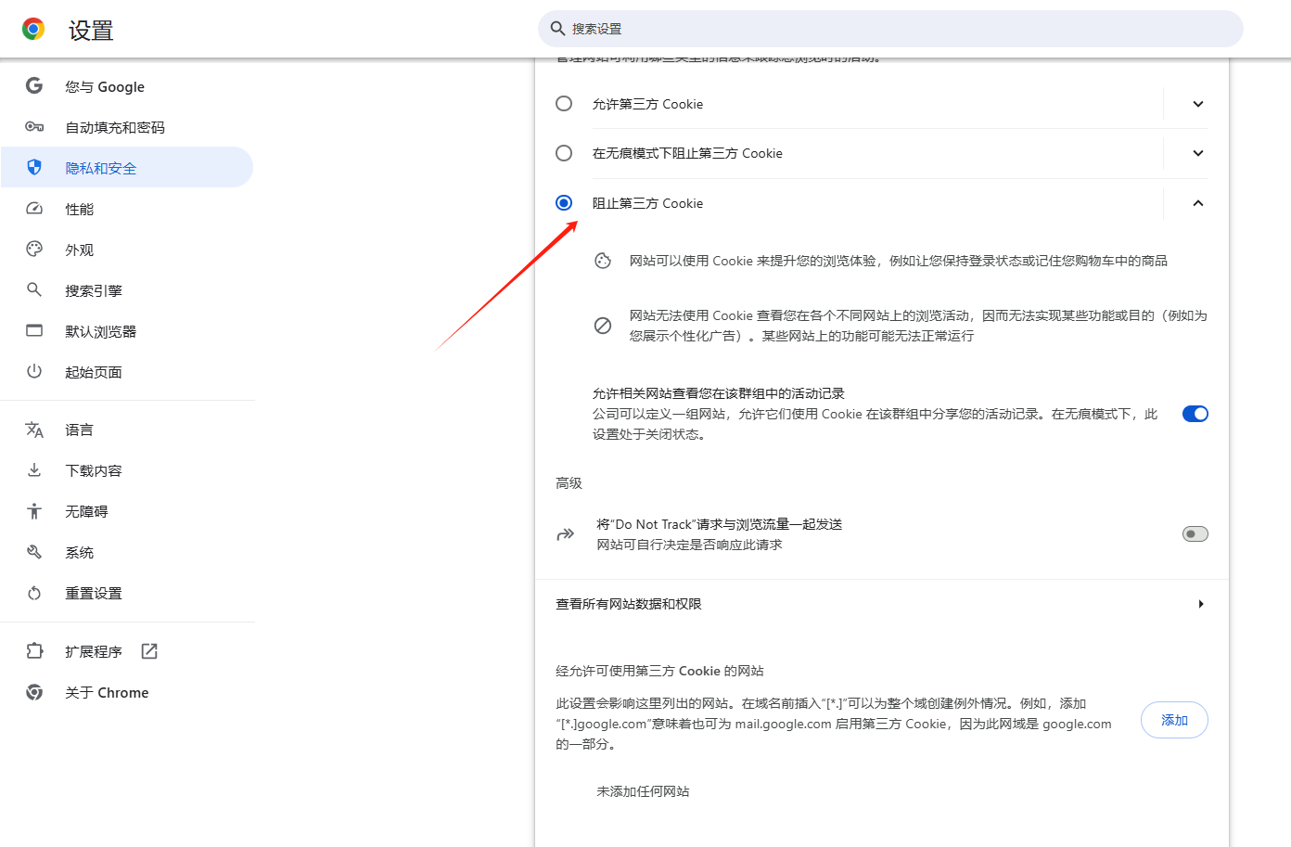
Task: Select 隐私和安全 in the sidebar
Action: pyautogui.click(x=128, y=168)
